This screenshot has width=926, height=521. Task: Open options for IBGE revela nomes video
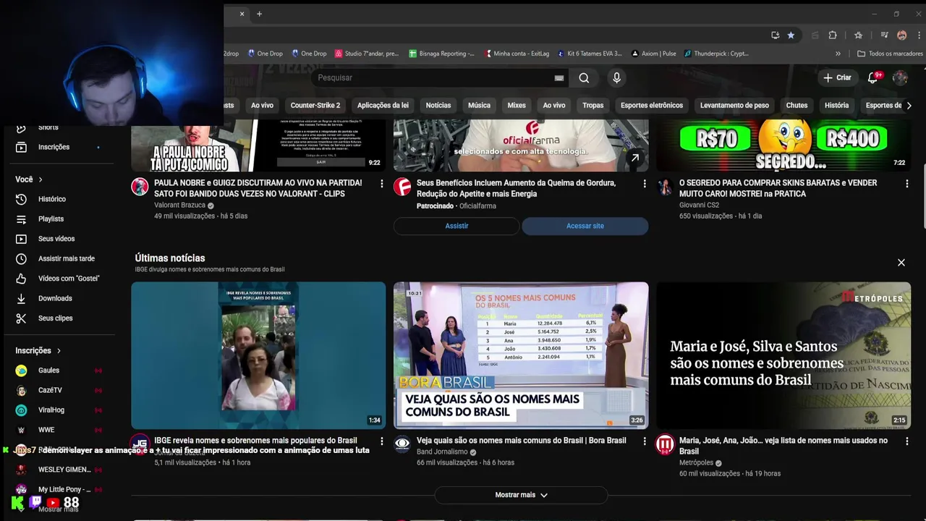(382, 441)
